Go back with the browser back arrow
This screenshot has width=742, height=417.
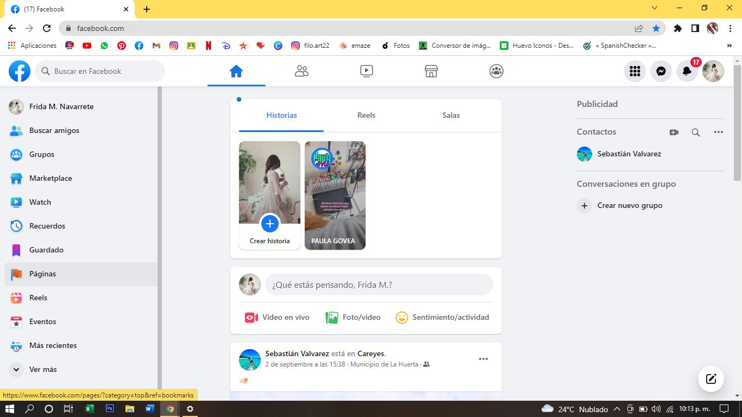pyautogui.click(x=12, y=28)
